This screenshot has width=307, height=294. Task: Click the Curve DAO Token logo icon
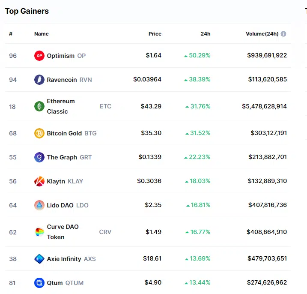(x=39, y=232)
